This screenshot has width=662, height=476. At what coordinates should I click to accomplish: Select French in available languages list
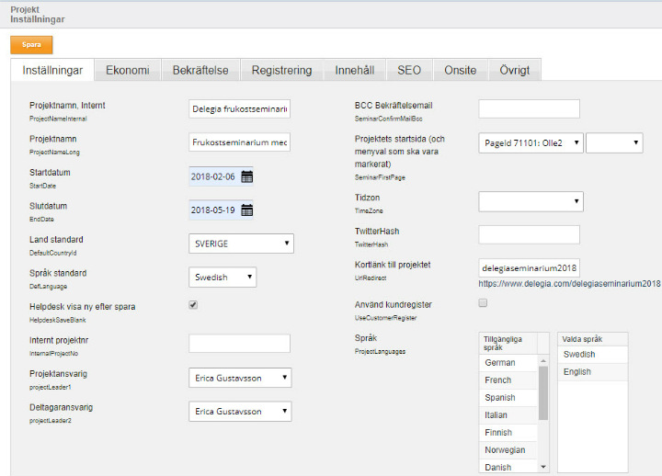[x=508, y=380]
